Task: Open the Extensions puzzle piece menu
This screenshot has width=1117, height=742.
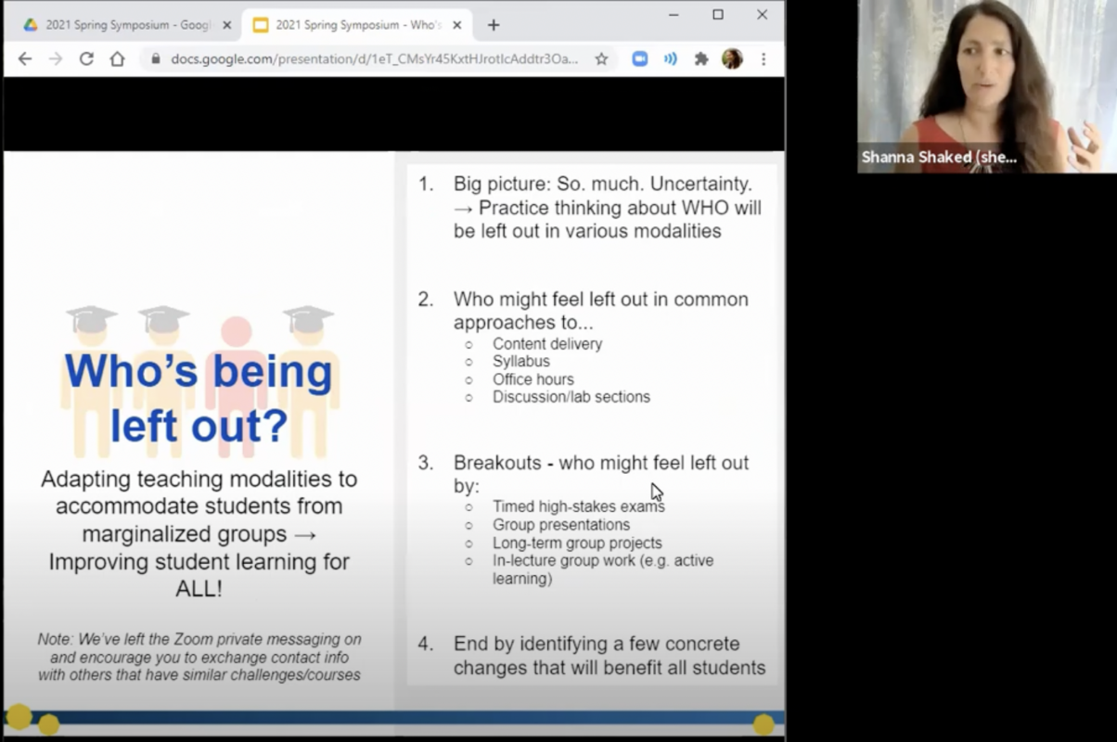Action: [x=701, y=59]
